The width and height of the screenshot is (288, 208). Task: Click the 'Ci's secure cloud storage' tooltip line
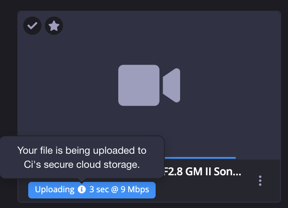(x=82, y=164)
